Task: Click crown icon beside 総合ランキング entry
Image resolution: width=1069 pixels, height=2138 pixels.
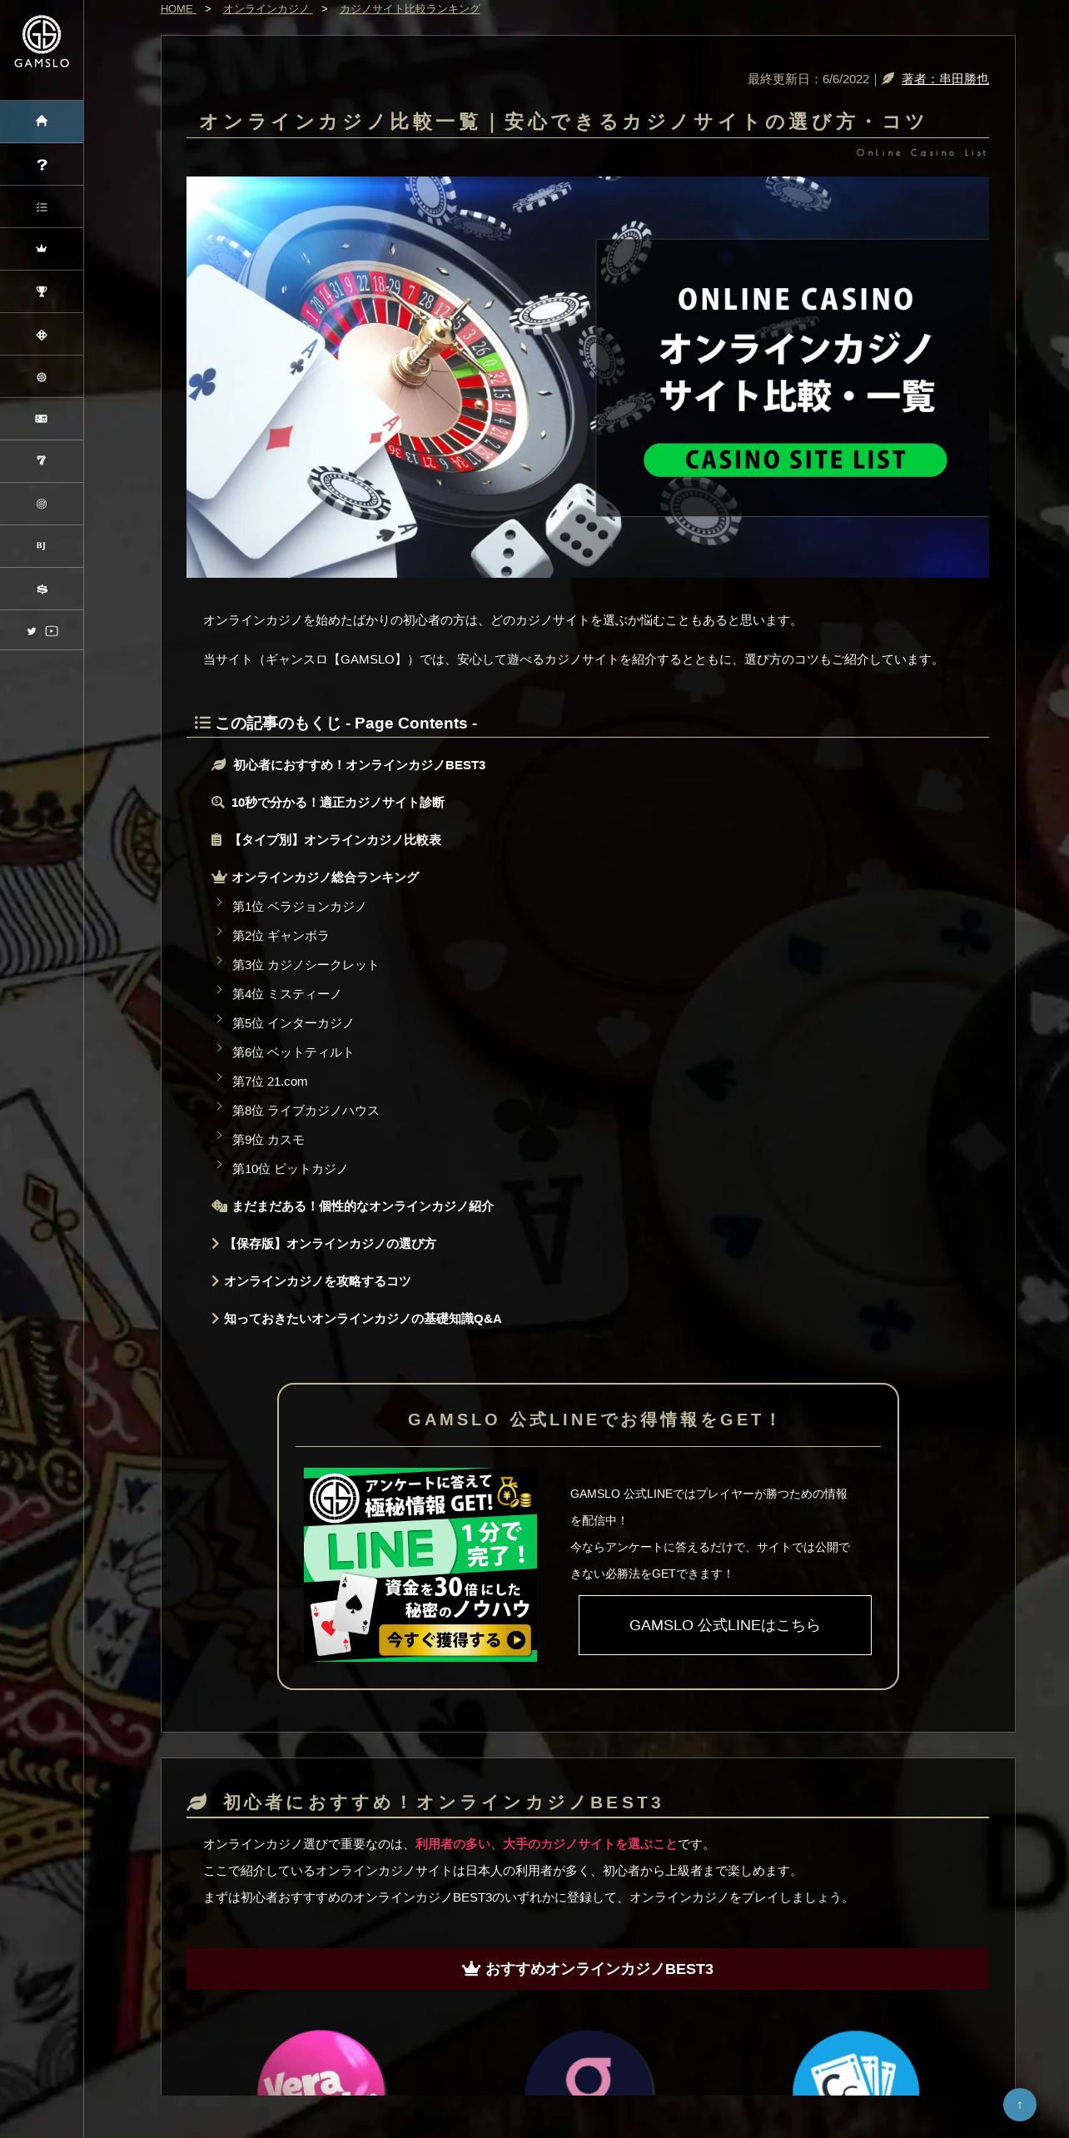Action: click(219, 877)
